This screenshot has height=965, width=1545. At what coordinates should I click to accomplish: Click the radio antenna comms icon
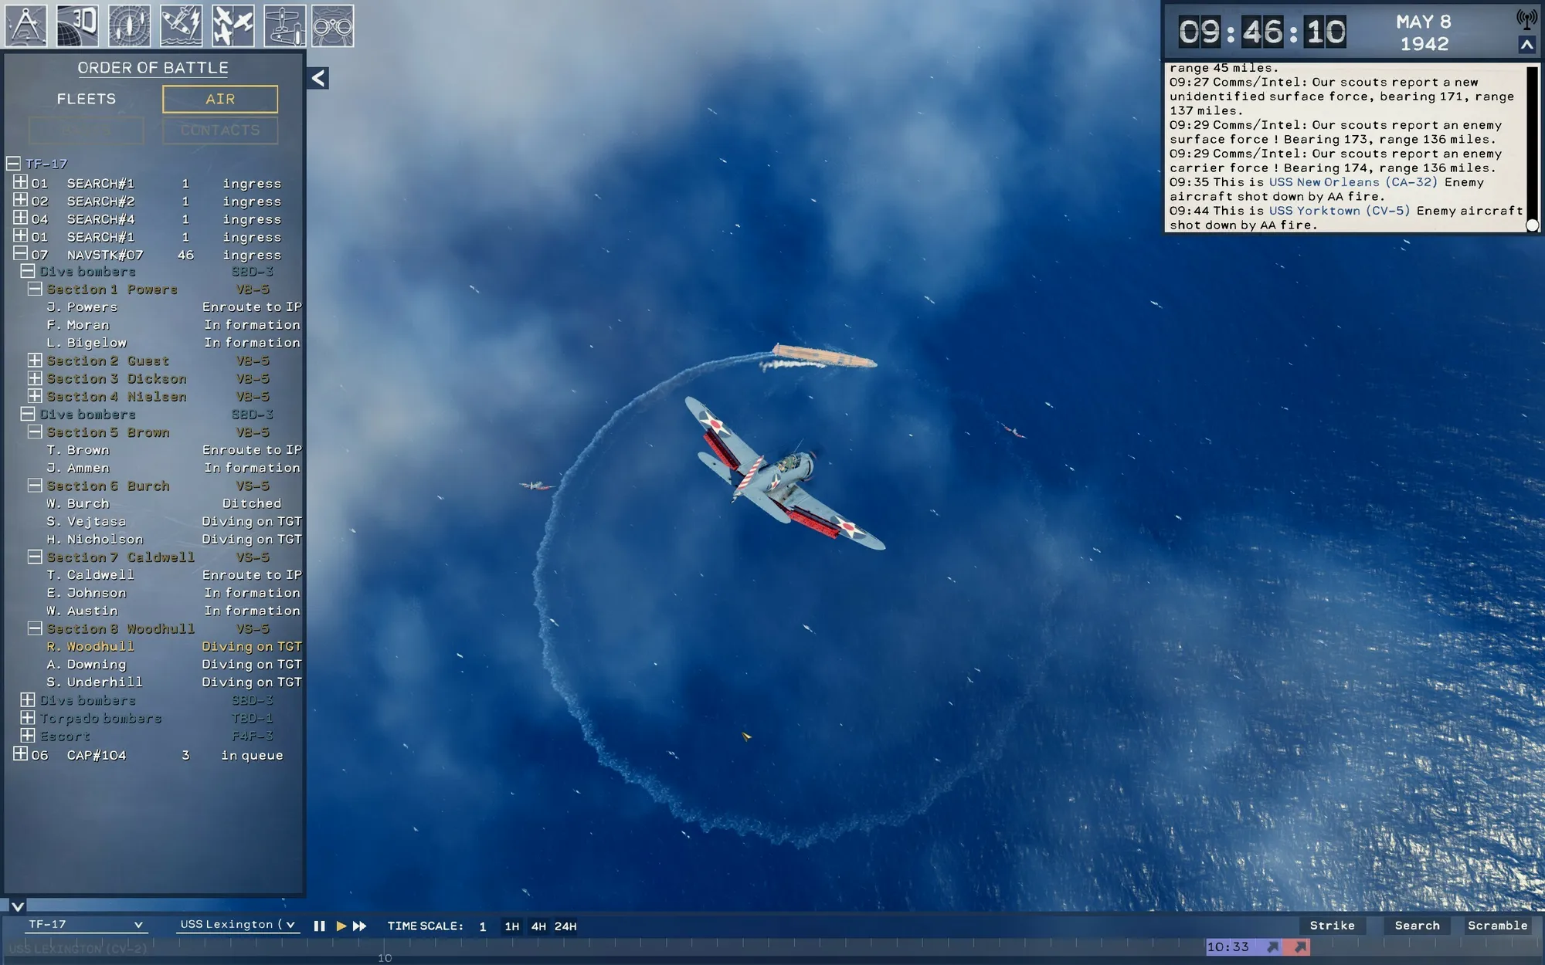click(1526, 19)
